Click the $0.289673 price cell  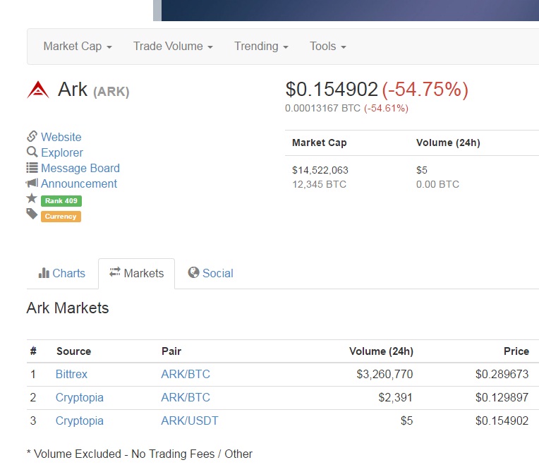[502, 374]
